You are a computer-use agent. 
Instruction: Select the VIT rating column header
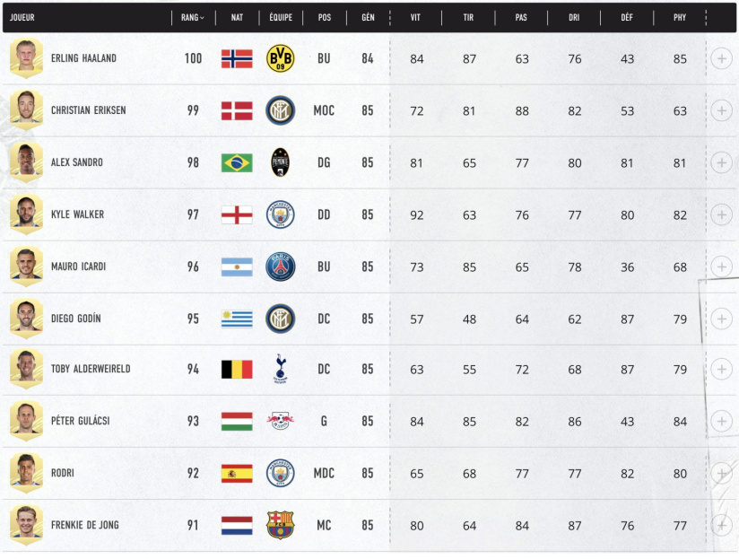pyautogui.click(x=416, y=17)
